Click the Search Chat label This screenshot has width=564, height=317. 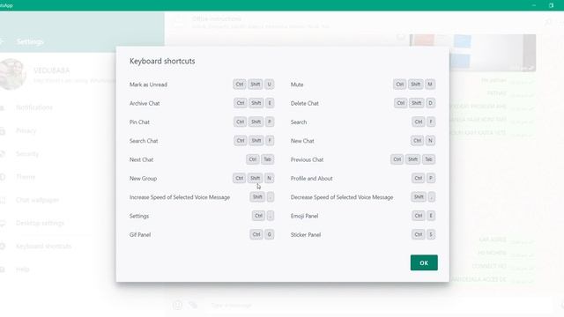144,141
